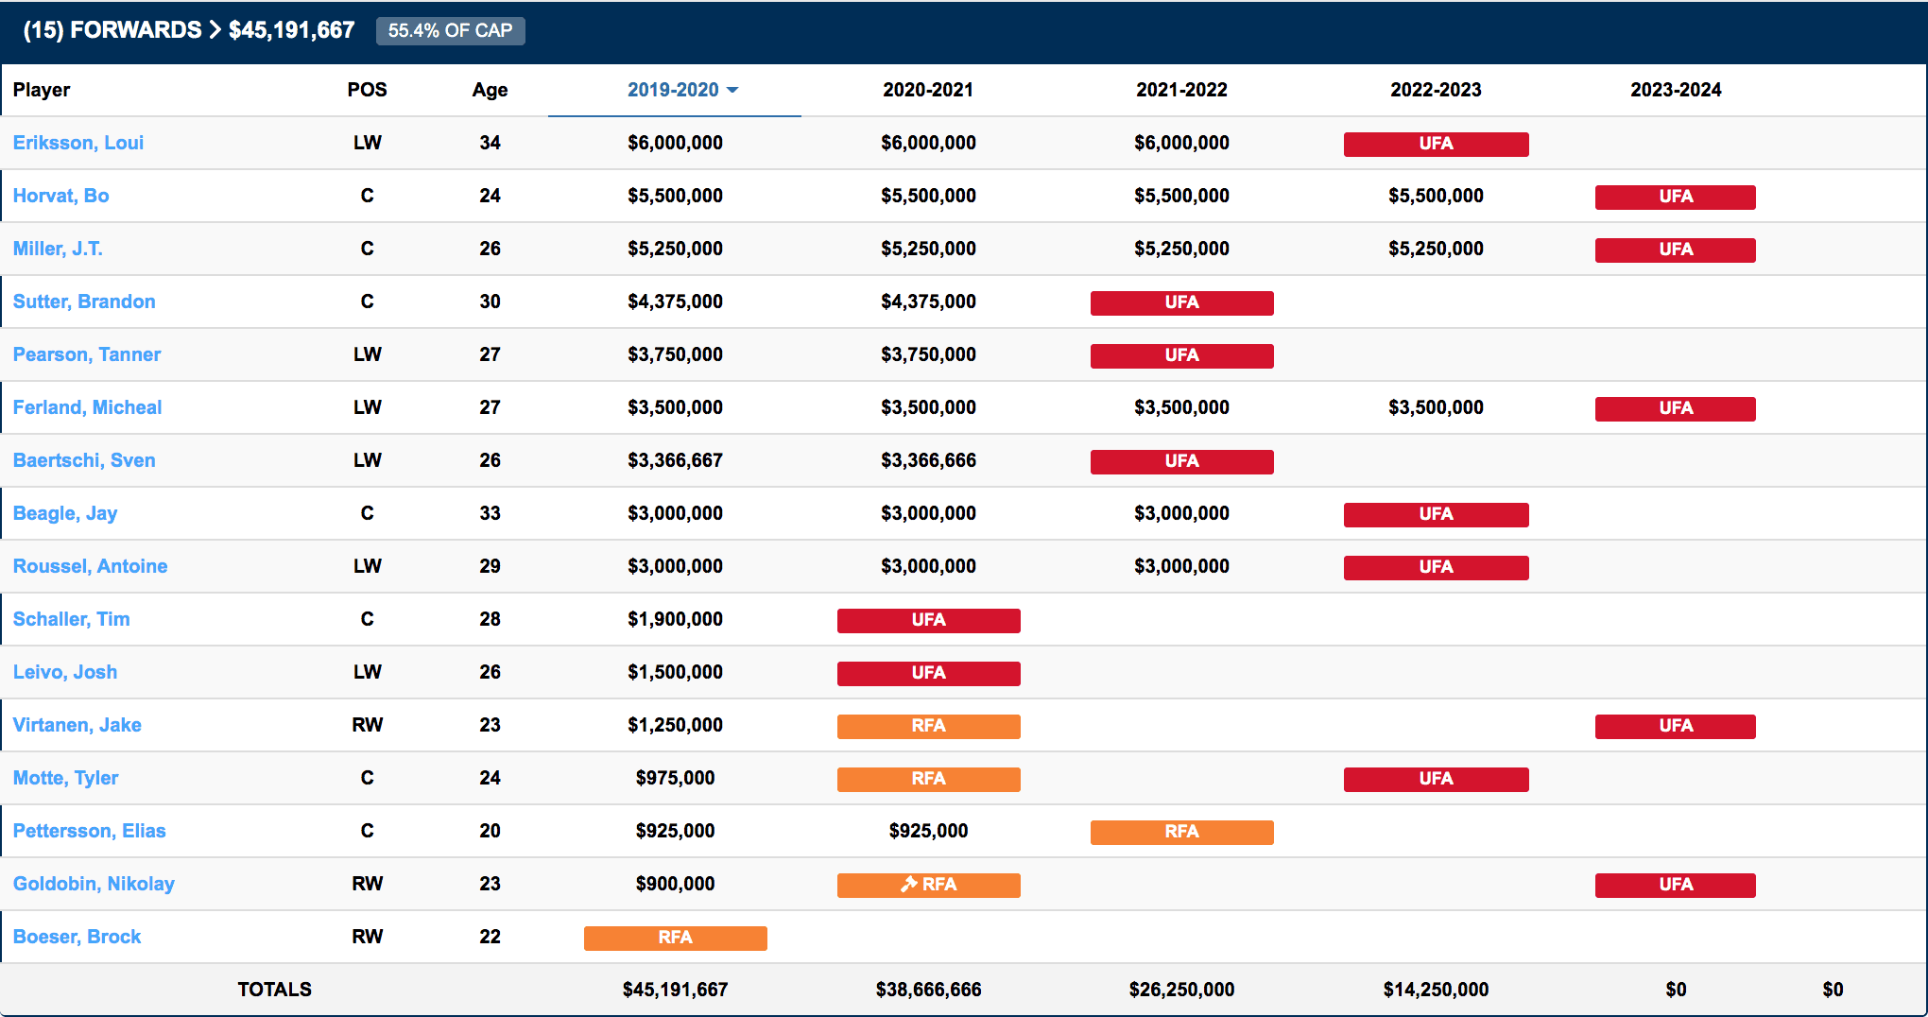Image resolution: width=1928 pixels, height=1017 pixels.
Task: Click the arbitration hammer icon in Goldobin's RFA badge
Action: (908, 885)
